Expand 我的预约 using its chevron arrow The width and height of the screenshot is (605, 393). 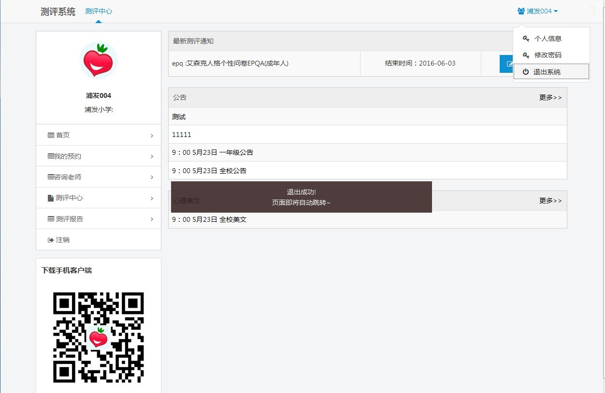pyautogui.click(x=152, y=157)
